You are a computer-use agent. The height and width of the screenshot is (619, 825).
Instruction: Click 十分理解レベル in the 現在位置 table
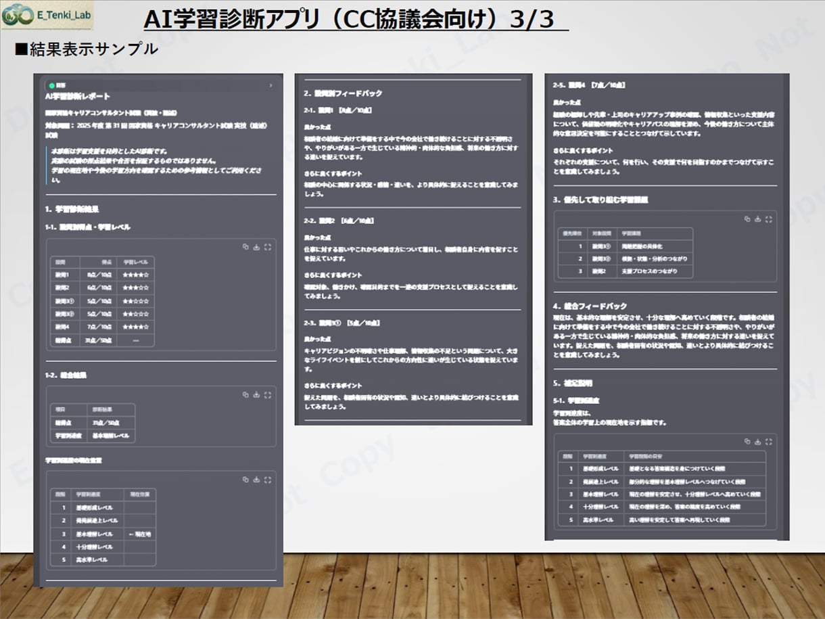(94, 547)
